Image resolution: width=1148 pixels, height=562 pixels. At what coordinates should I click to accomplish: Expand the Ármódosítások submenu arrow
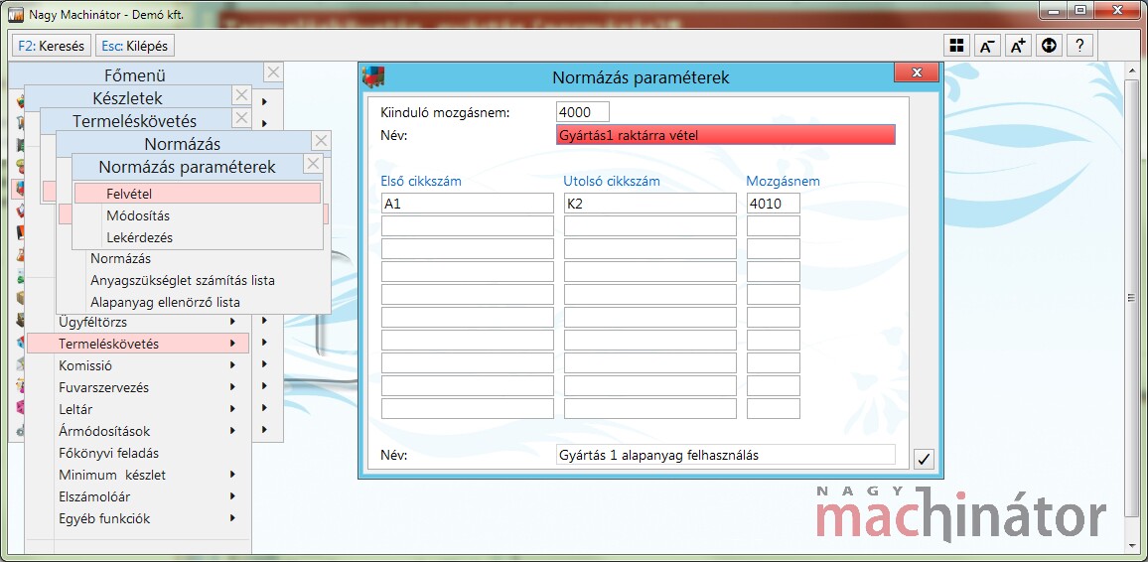pos(232,431)
